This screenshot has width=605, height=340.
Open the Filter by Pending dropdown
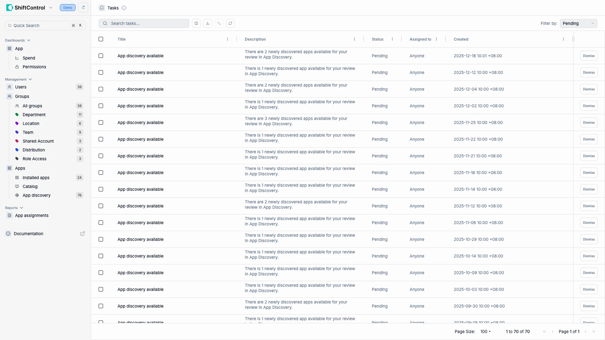pos(578,23)
